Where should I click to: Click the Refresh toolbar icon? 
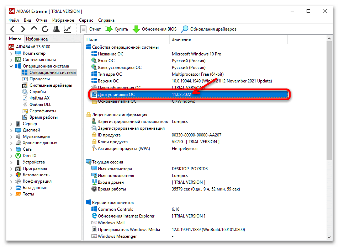(x=45, y=29)
